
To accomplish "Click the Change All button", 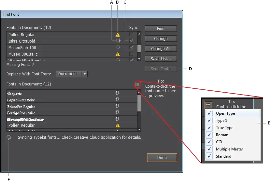I will click(x=161, y=49).
